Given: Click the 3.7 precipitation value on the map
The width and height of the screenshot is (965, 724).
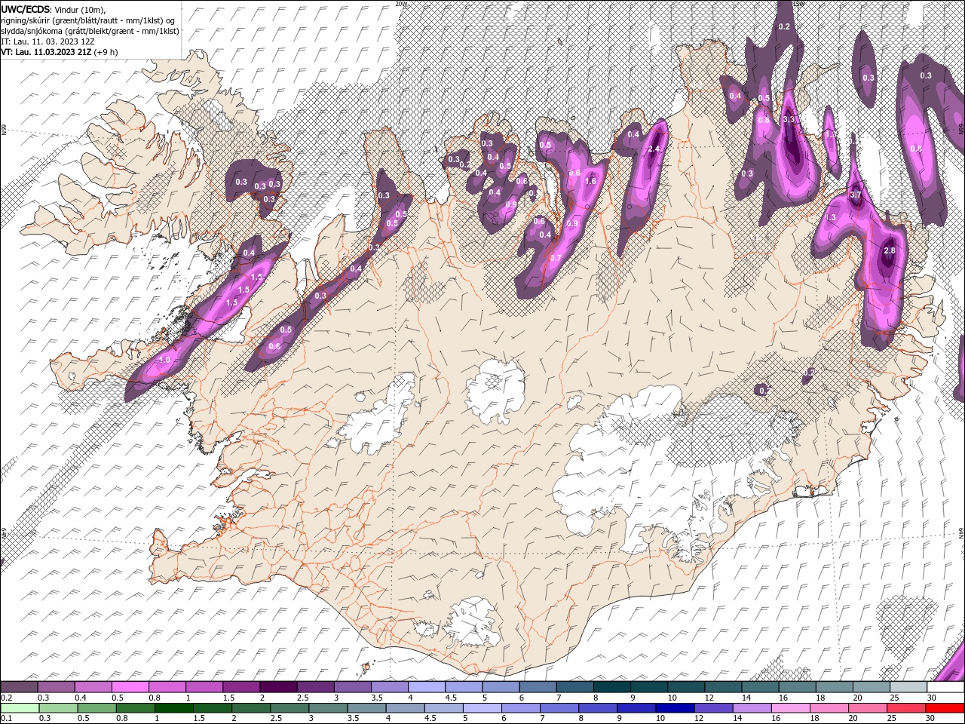Looking at the screenshot, I should point(855,195).
